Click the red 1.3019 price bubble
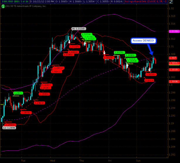The image size is (180, 163). [x=150, y=80]
